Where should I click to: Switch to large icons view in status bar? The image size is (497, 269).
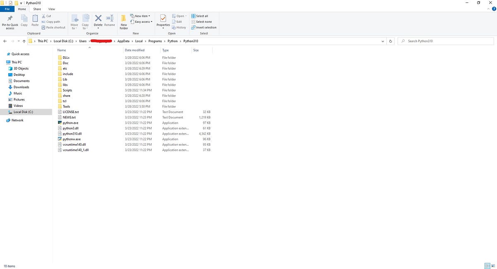(494, 266)
